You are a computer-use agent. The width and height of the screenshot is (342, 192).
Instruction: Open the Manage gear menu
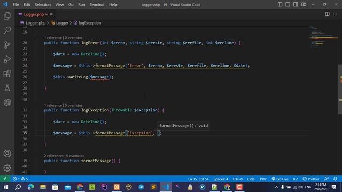(7, 168)
